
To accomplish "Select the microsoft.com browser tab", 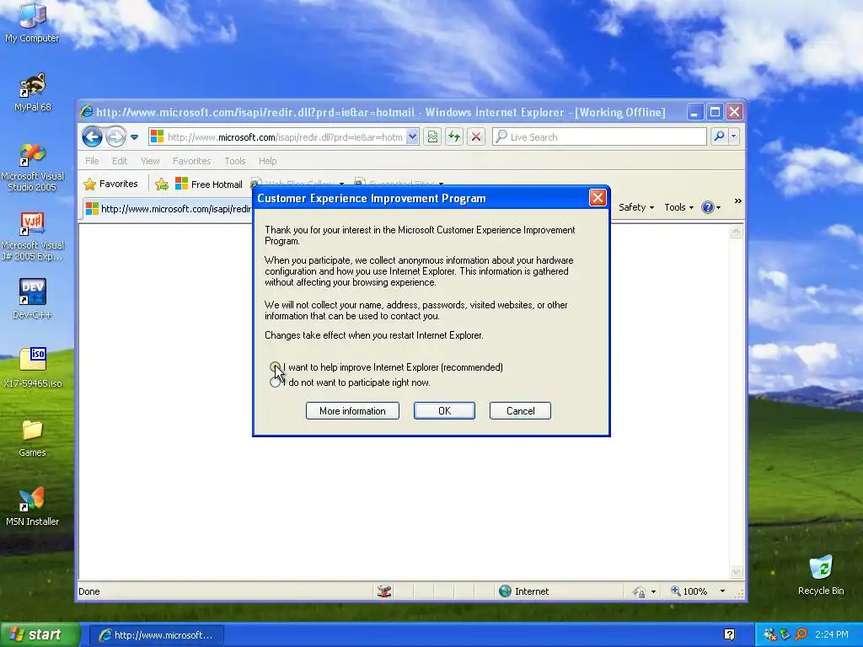I will (x=168, y=209).
